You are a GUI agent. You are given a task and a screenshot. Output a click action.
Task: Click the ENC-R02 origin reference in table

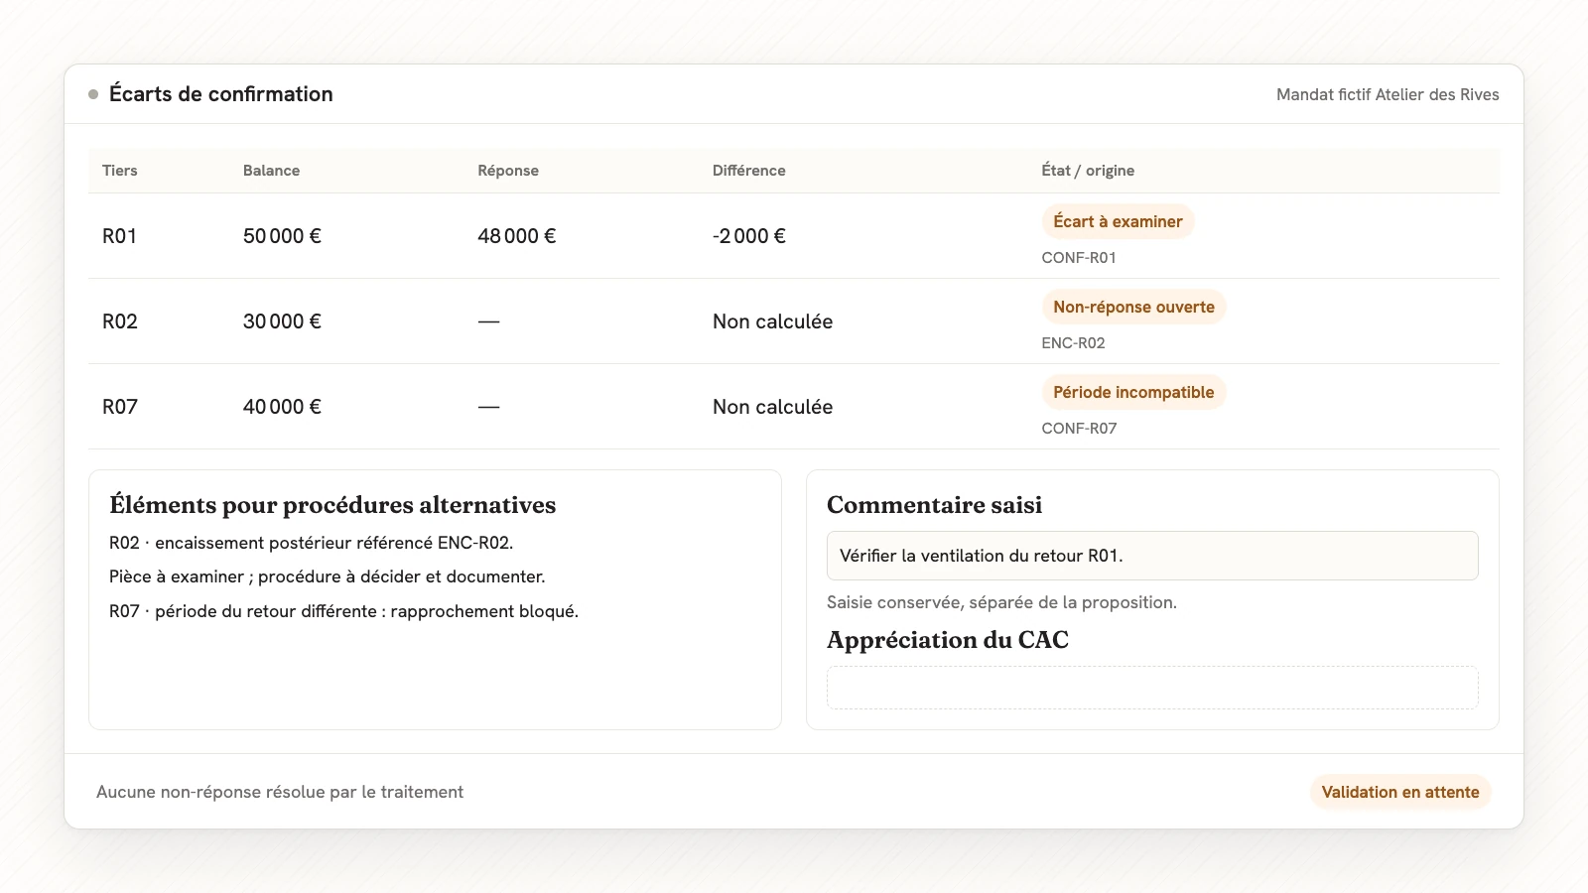click(1073, 343)
